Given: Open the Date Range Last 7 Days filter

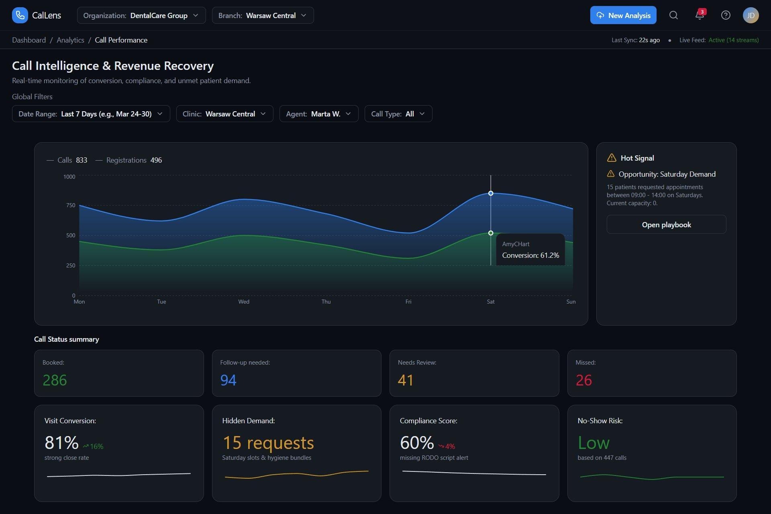Looking at the screenshot, I should [91, 114].
